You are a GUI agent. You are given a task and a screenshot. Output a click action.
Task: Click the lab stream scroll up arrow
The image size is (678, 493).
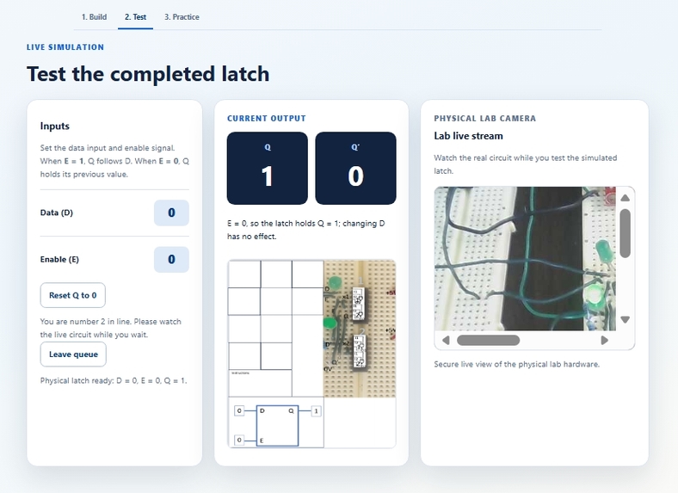click(625, 198)
